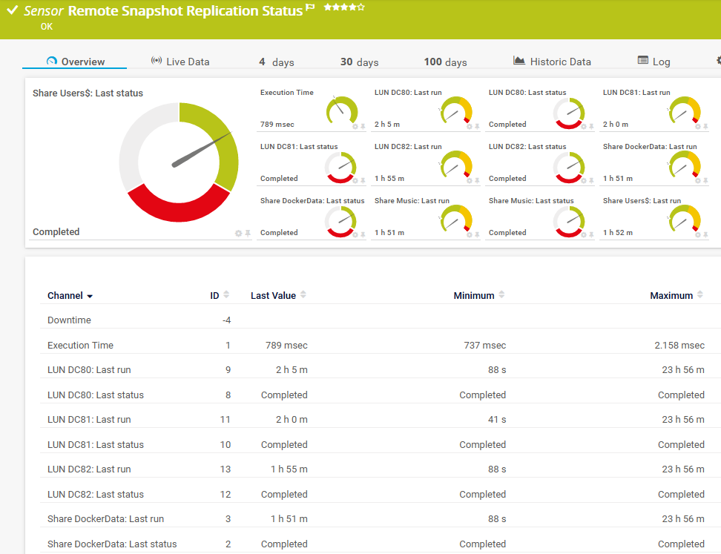This screenshot has width=721, height=554.
Task: Pin the LUN DC80: Last run gauge
Action: [476, 127]
